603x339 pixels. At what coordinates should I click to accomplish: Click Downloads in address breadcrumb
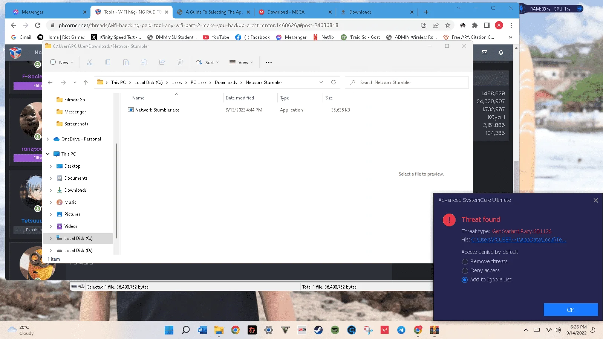click(x=226, y=82)
